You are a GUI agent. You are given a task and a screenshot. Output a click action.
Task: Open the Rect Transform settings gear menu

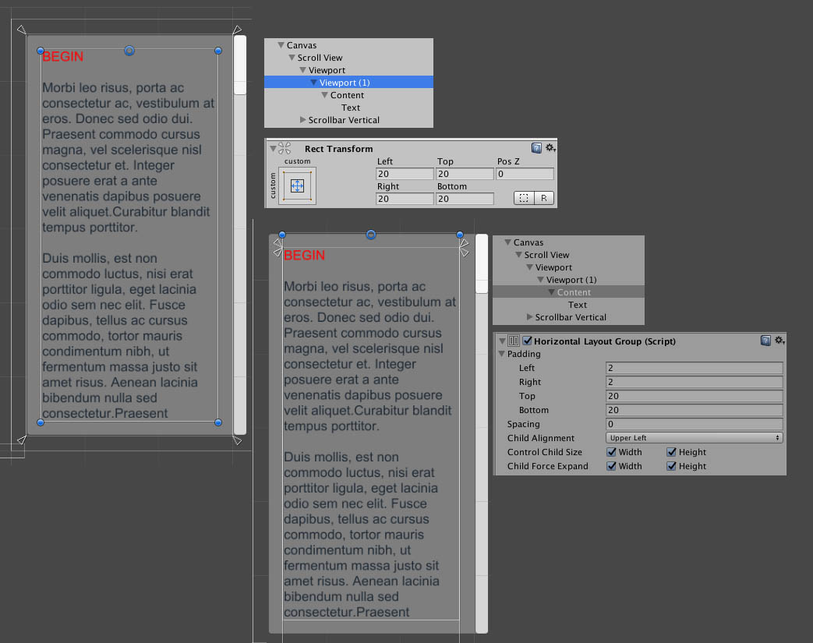click(x=551, y=147)
